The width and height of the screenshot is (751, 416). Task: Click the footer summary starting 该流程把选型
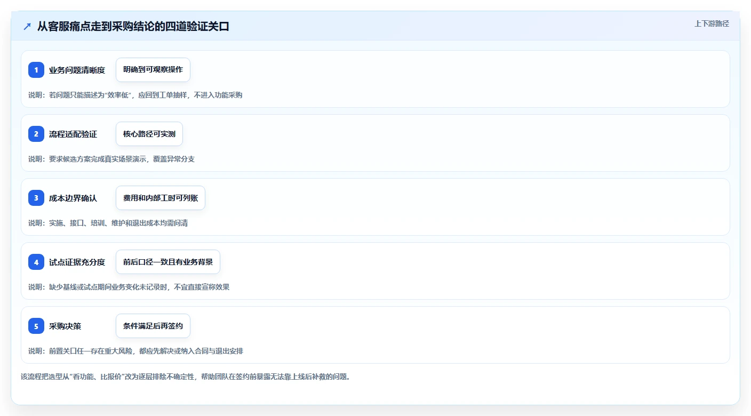click(x=186, y=377)
